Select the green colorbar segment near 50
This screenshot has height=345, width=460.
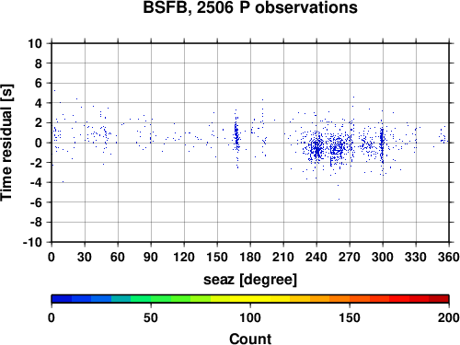coord(161,299)
